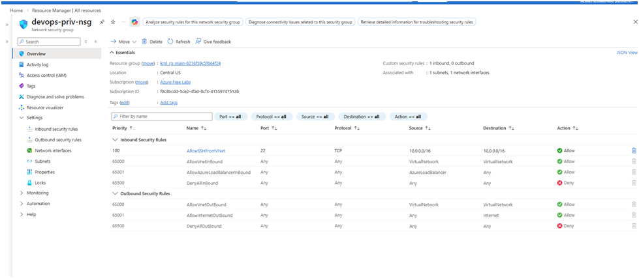Collapse the left menu with double chevron
The image size is (639, 278).
(96, 42)
